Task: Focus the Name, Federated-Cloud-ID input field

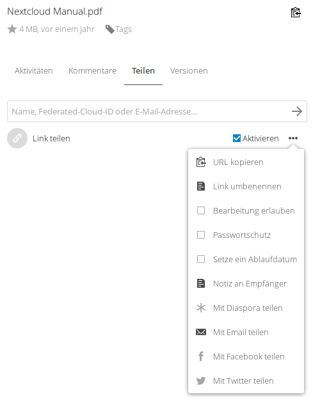Action: [150, 111]
